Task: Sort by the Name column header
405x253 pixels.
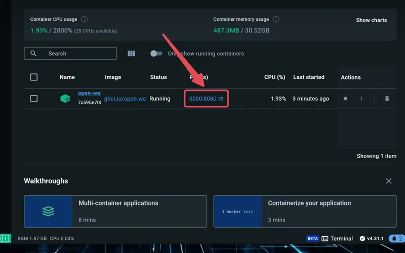Action: pyautogui.click(x=67, y=77)
